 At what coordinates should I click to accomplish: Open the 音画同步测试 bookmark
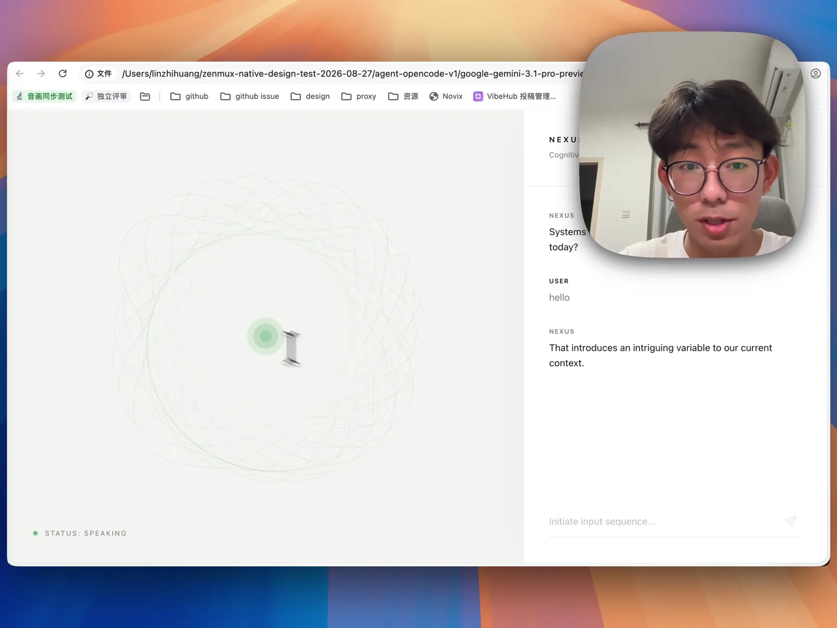coord(44,96)
